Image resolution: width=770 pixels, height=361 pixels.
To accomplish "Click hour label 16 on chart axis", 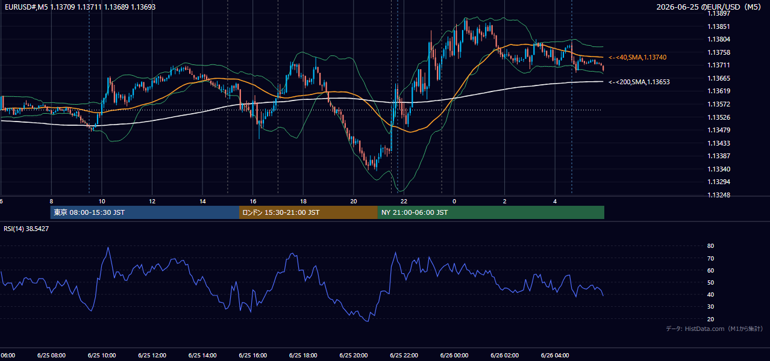I will pos(253,201).
